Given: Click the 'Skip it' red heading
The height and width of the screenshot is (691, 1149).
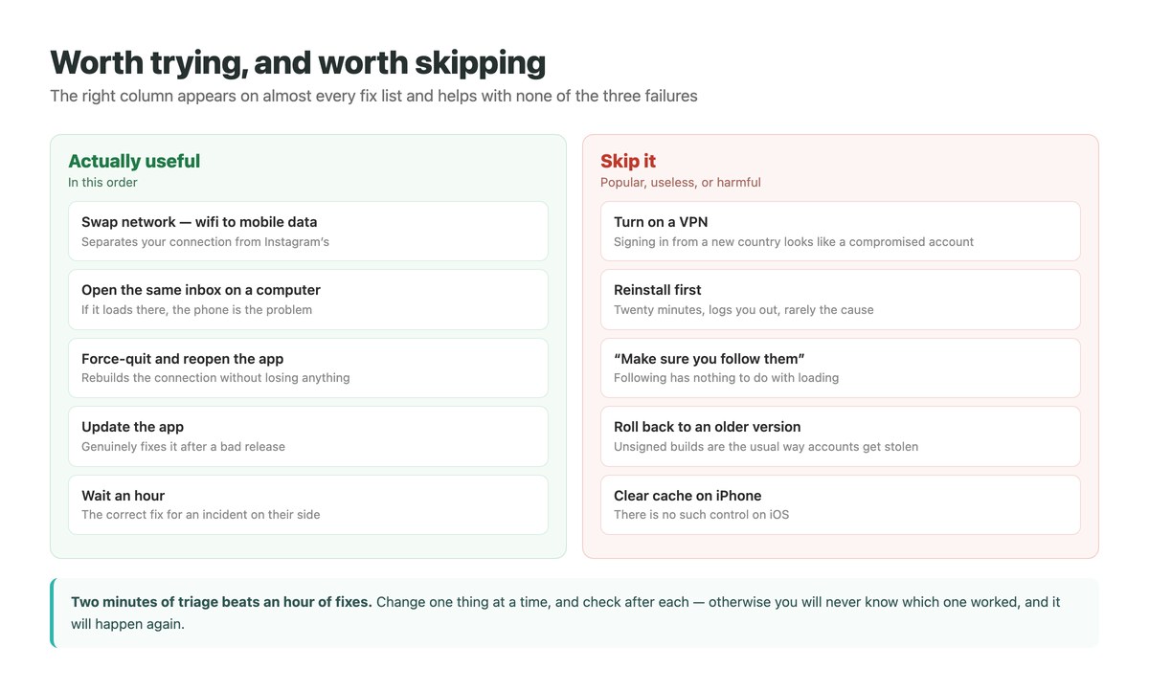Looking at the screenshot, I should pyautogui.click(x=628, y=161).
